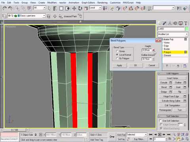
Task: Click the Bevel Height spinner arrows
Action: pos(153,50)
